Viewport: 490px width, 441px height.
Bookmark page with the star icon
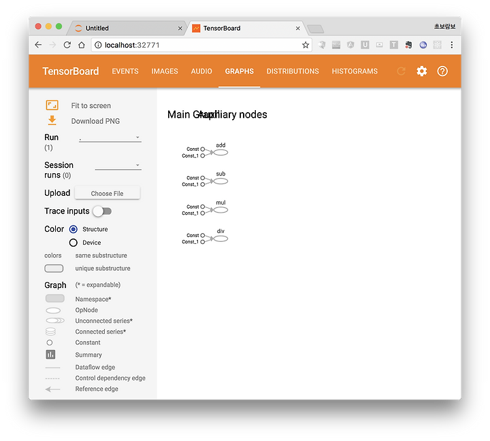(x=306, y=45)
